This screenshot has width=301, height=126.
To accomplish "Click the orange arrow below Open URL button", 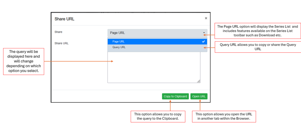I will pyautogui.click(x=200, y=105).
